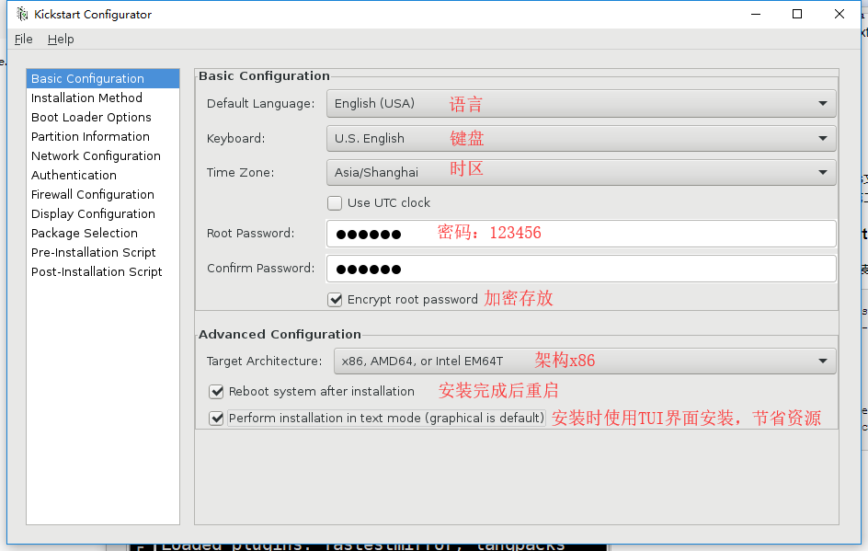Toggle the Encrypt root password checkbox
Screen dimensions: 868x551
pyautogui.click(x=335, y=300)
